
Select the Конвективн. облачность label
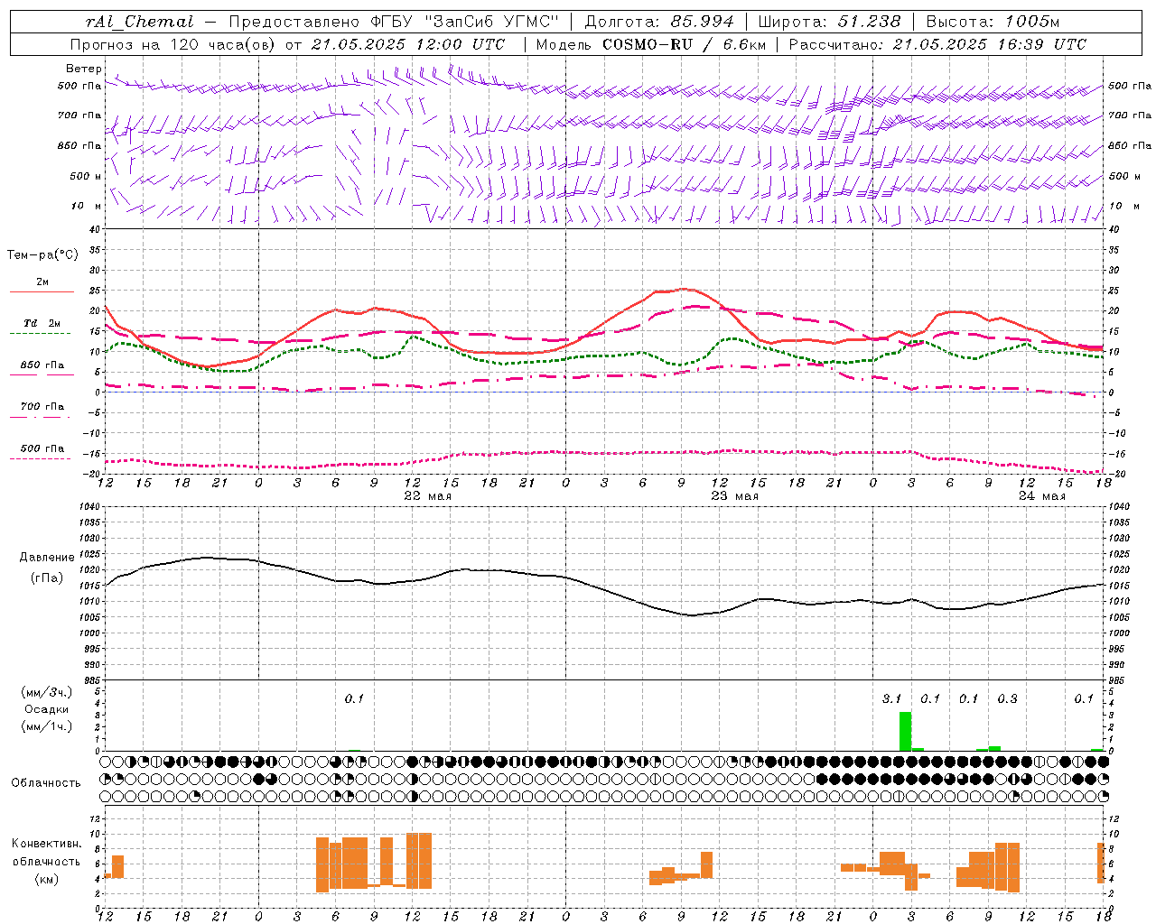coord(46,853)
